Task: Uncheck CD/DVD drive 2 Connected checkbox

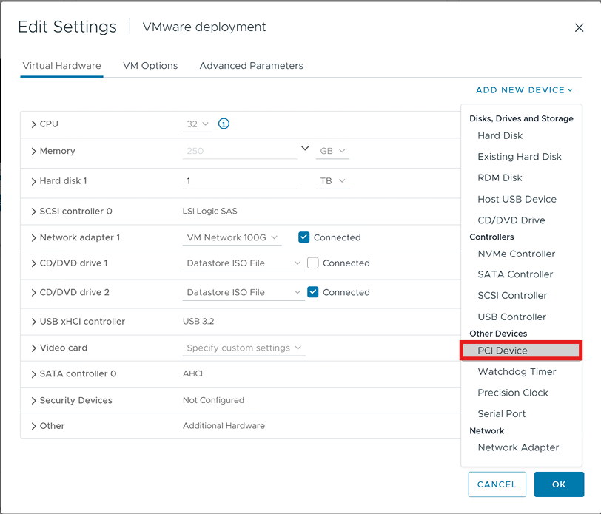Action: click(x=312, y=292)
